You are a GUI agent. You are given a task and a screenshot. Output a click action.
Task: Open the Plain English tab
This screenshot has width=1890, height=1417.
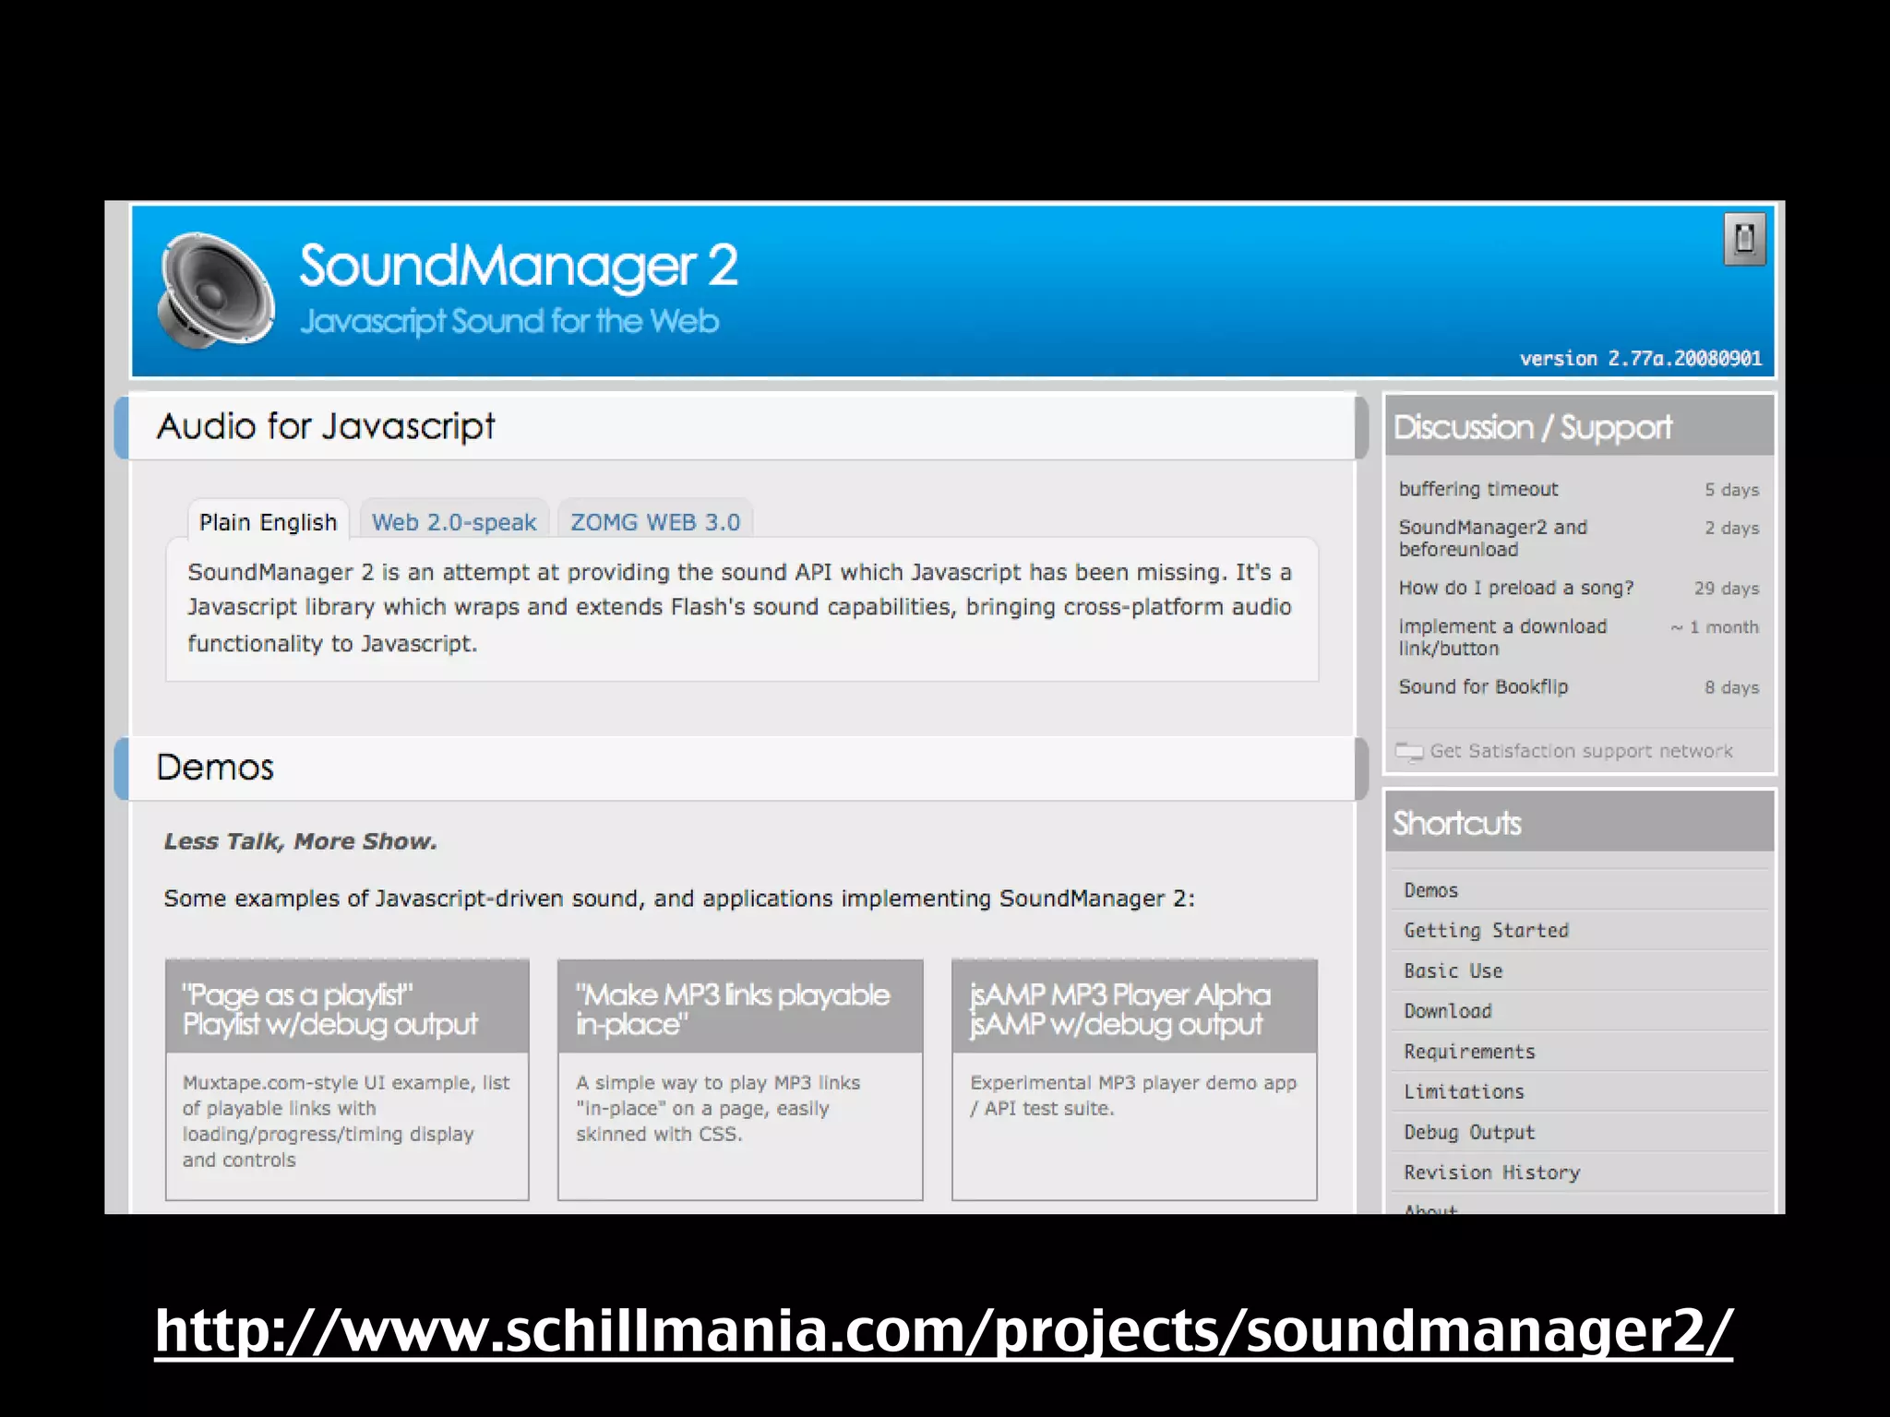coord(269,522)
